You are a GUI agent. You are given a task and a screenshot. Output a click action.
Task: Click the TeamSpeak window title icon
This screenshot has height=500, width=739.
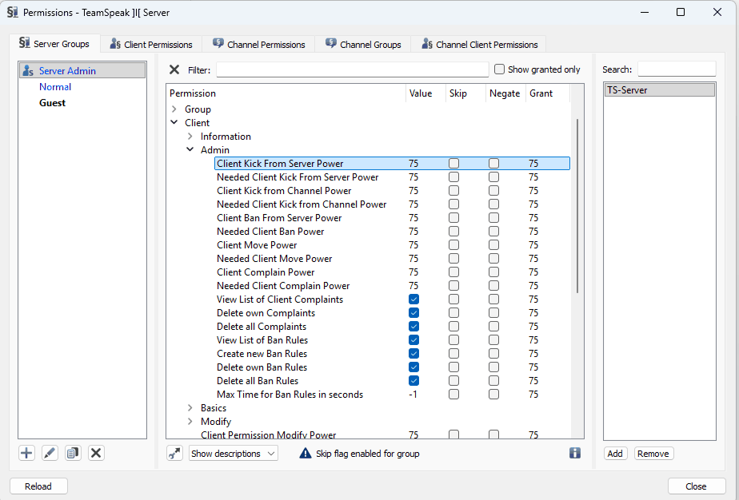(x=12, y=12)
